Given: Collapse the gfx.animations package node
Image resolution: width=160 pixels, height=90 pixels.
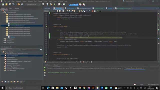Looking at the screenshot, I should (5, 22).
